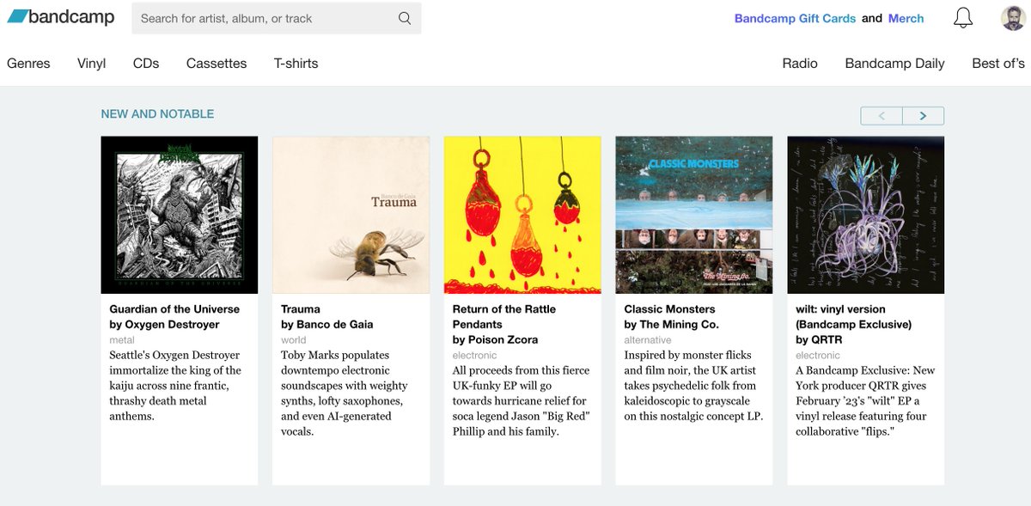
Task: Go to Bandcamp Radio
Action: [800, 64]
